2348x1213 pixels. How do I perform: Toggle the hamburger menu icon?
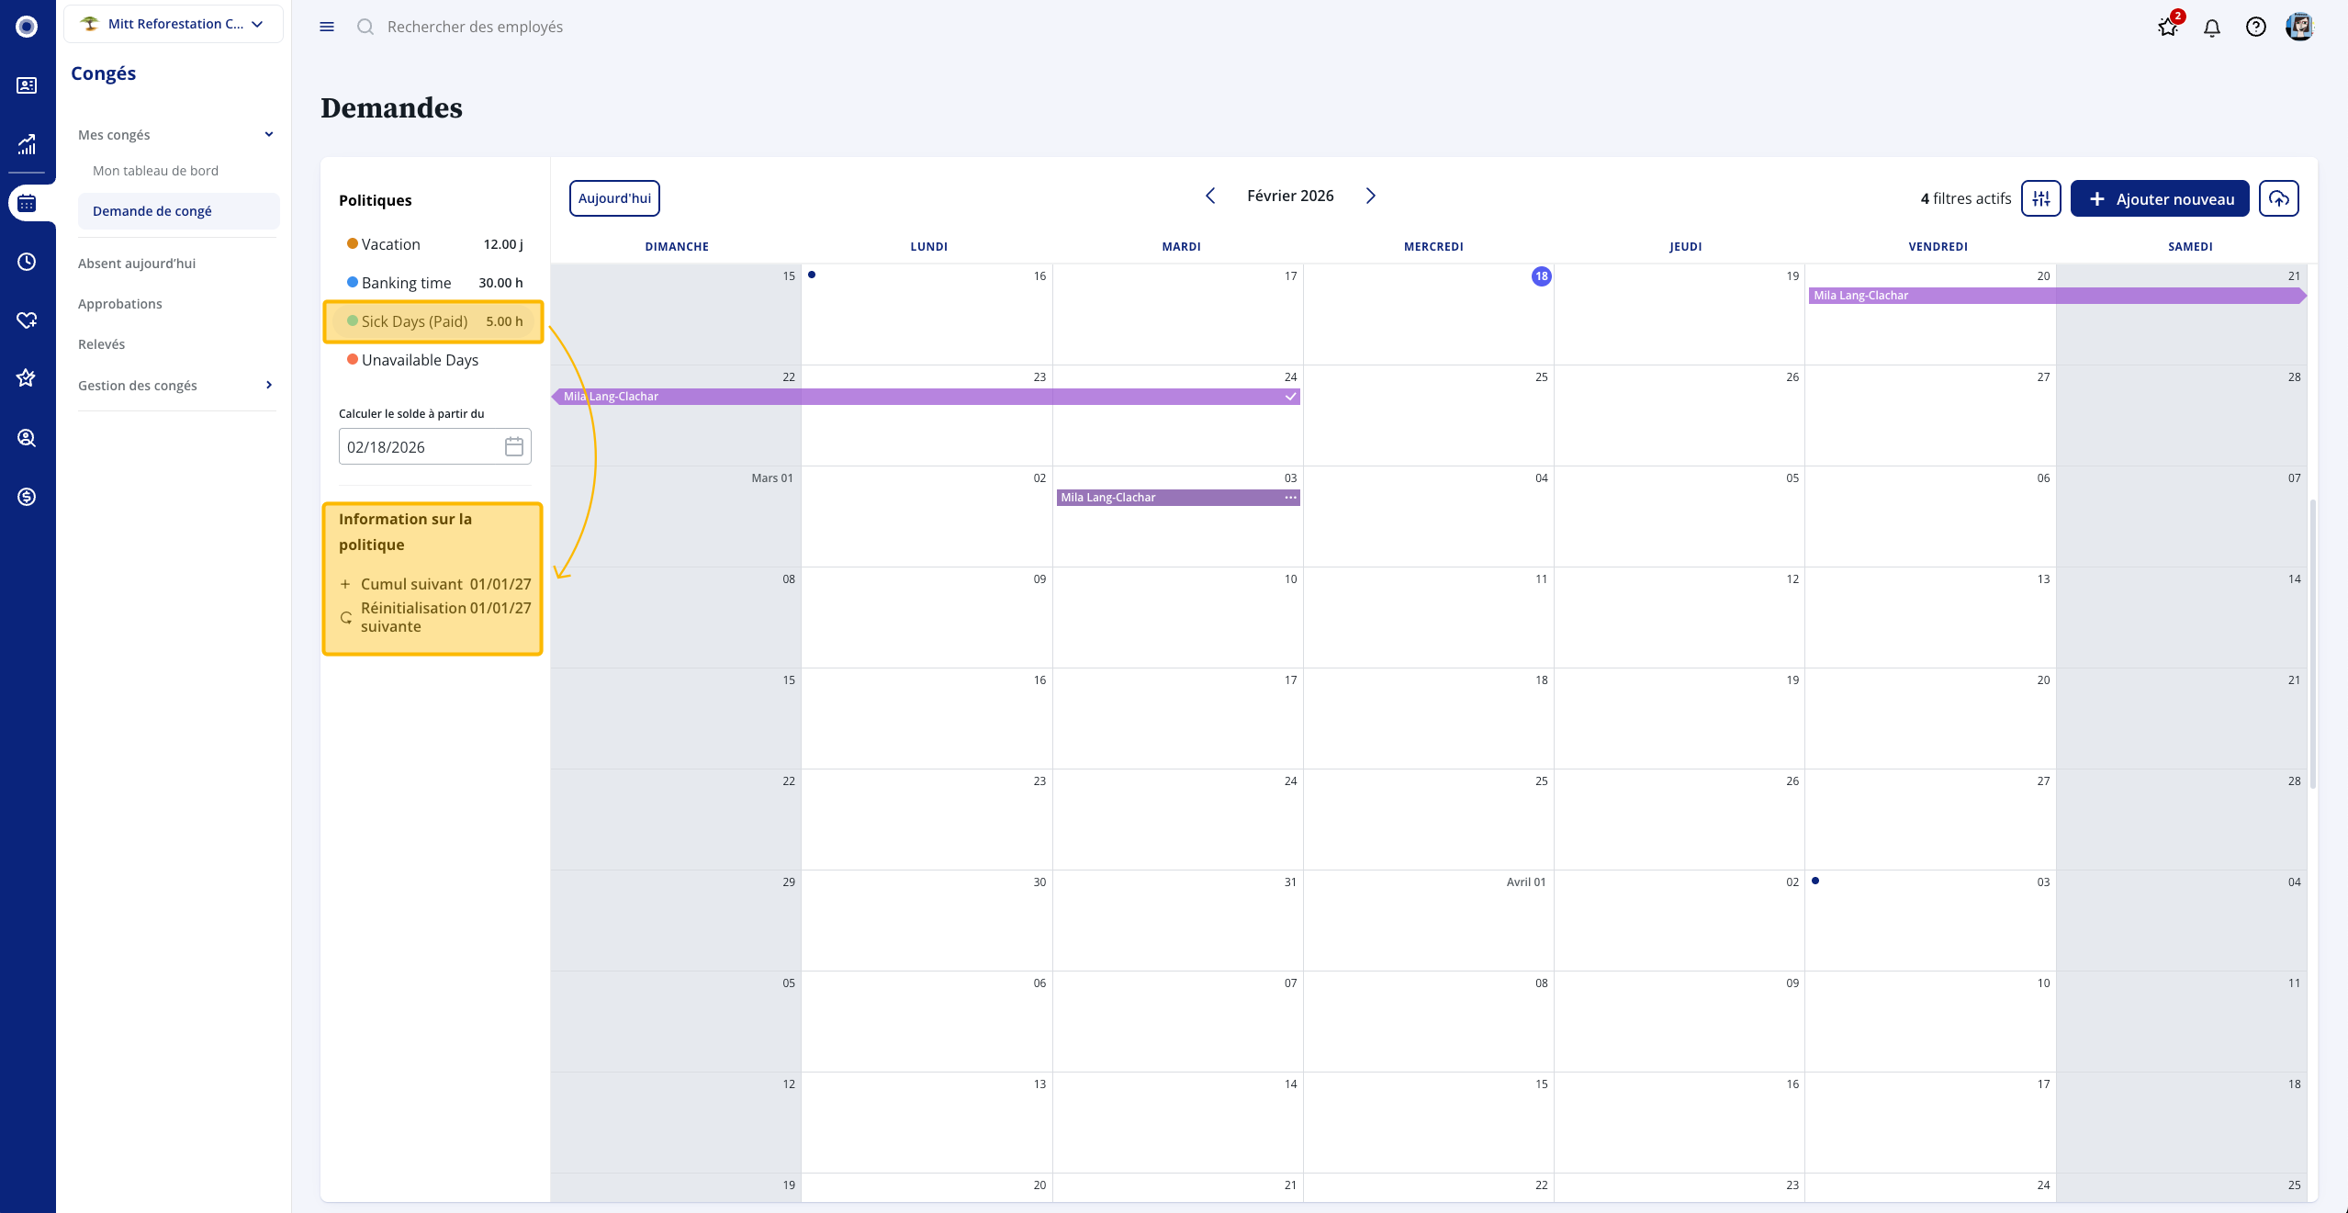click(327, 27)
